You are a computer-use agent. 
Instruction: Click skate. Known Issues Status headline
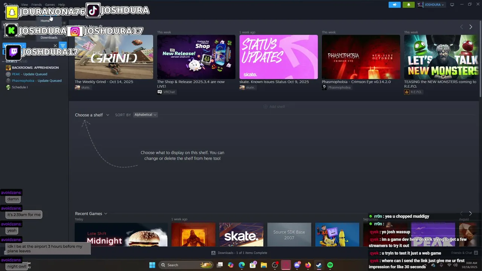tap(274, 82)
